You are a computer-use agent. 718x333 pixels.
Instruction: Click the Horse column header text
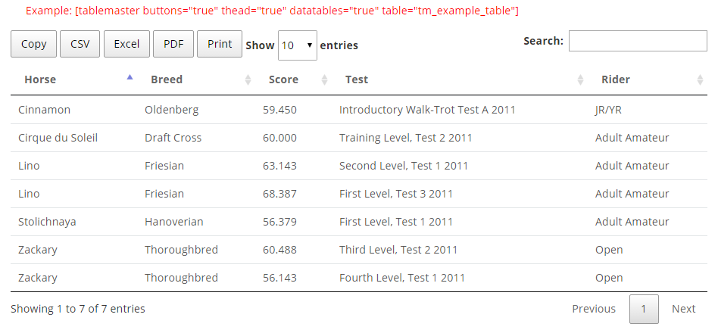[40, 79]
